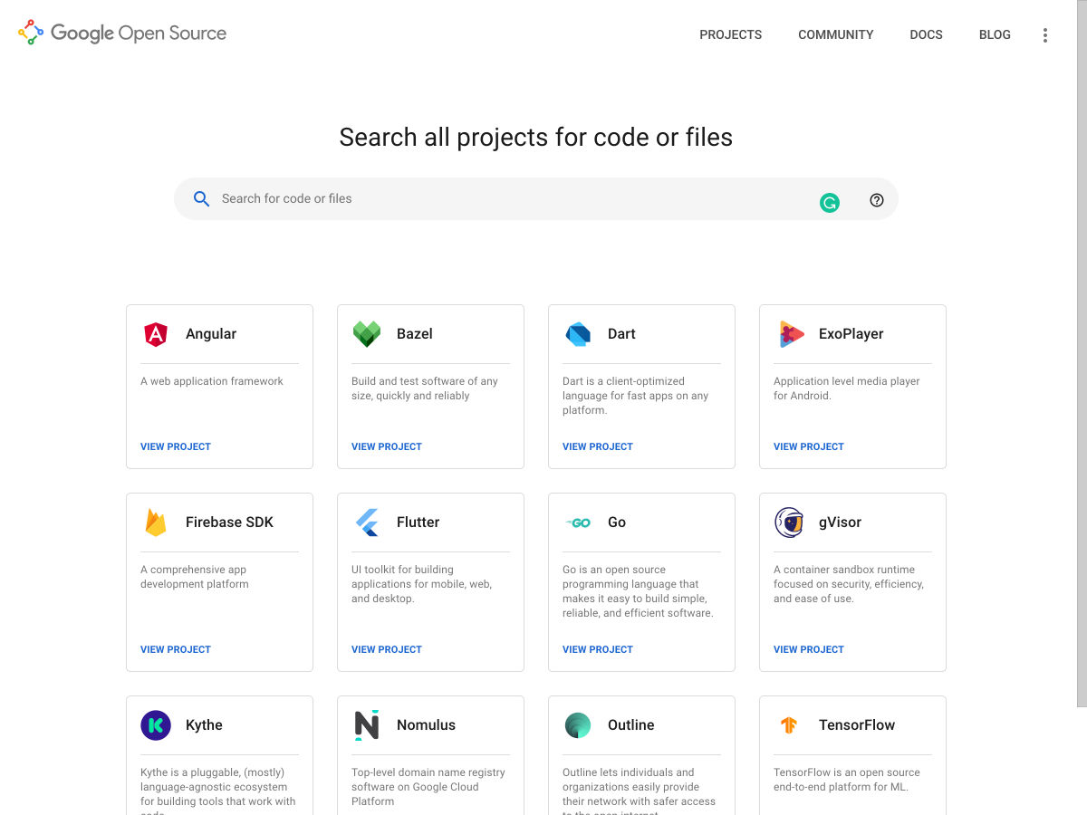Viewport: 1087px width, 815px height.
Task: Click the Nomulus card title
Action: click(427, 725)
